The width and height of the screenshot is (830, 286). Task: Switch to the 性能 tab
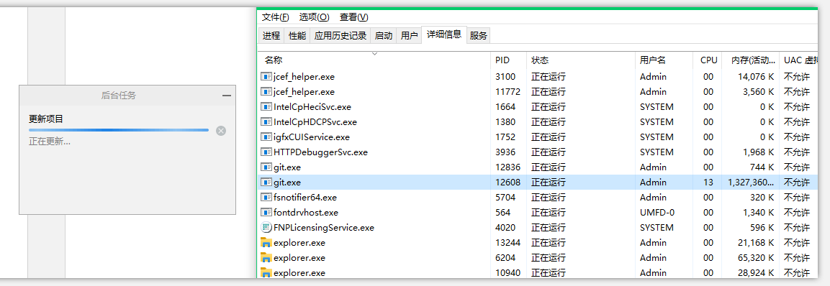coord(297,36)
